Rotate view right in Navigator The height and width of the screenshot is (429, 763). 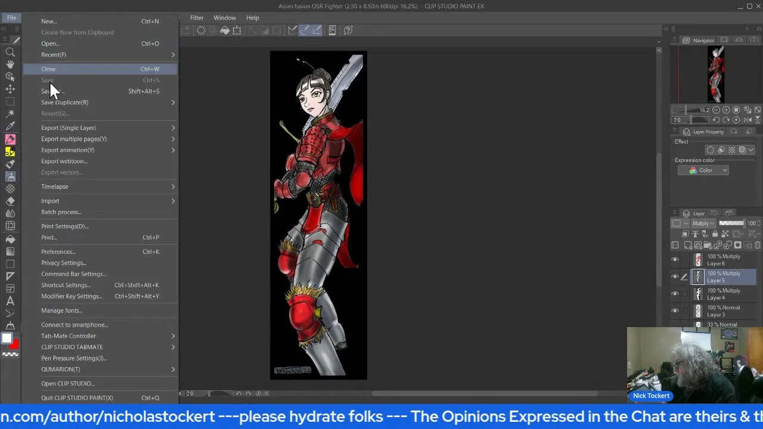coord(726,120)
